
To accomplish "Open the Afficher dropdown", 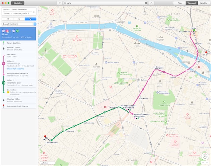I will (48, 163).
